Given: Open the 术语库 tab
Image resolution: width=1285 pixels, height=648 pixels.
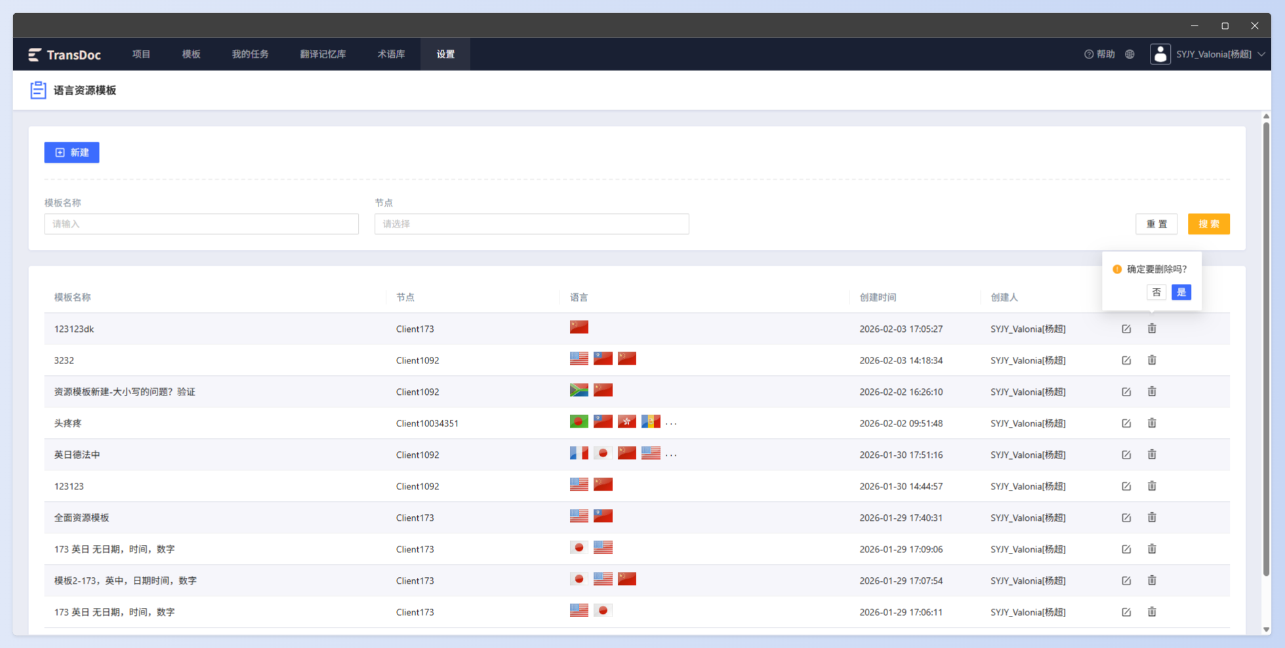Looking at the screenshot, I should 391,54.
